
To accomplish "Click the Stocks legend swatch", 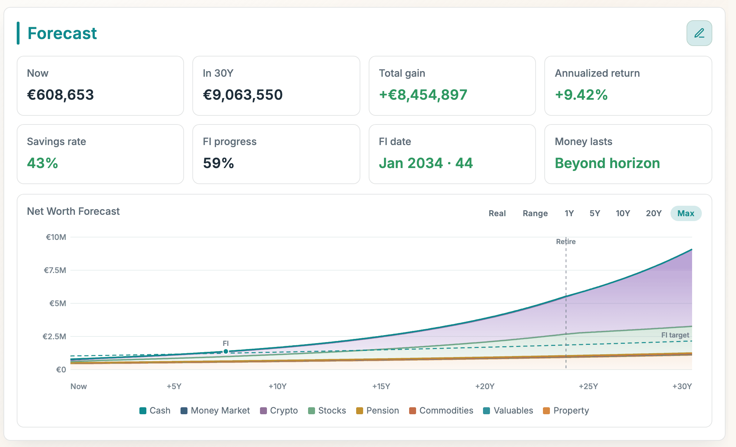I will pos(312,411).
